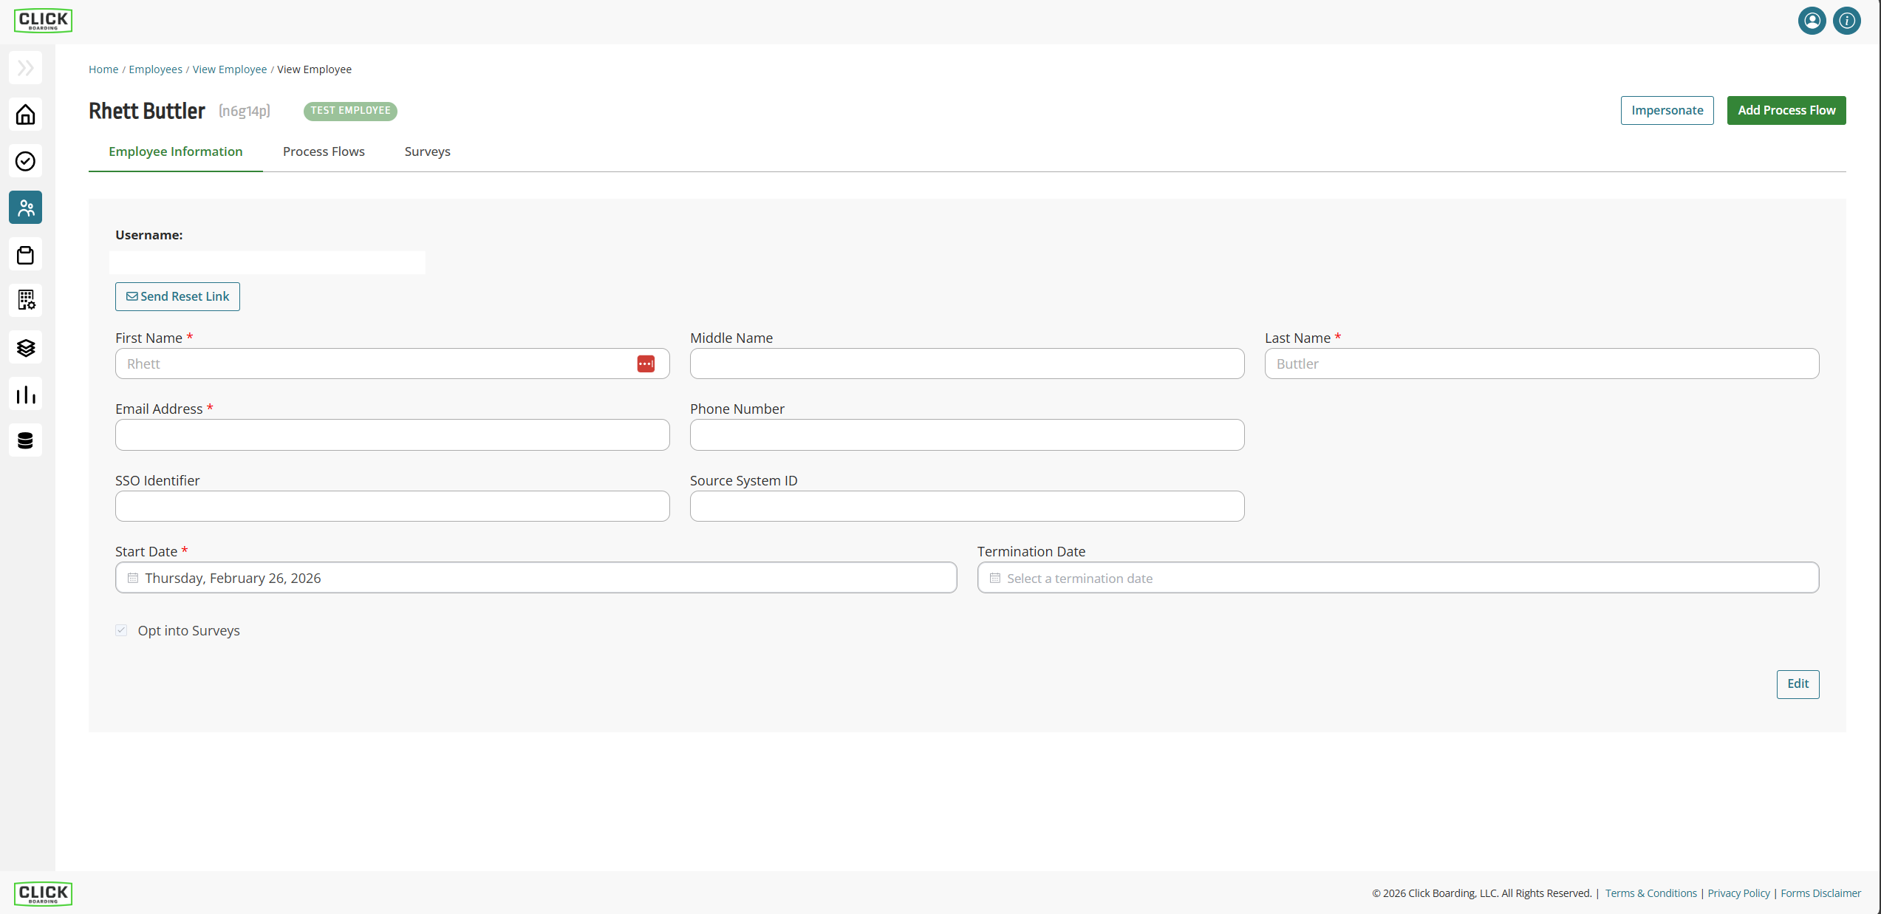Open the Termination Date picker
This screenshot has height=914, width=1881.
click(x=1398, y=578)
